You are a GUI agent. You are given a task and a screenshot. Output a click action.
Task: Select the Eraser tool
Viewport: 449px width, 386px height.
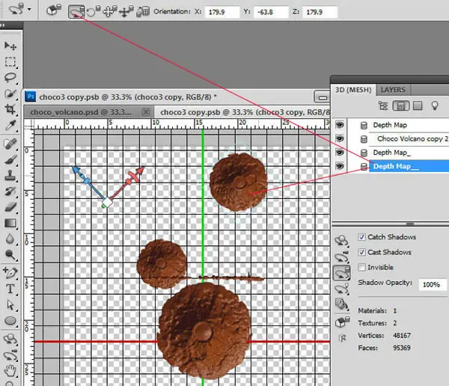click(10, 206)
